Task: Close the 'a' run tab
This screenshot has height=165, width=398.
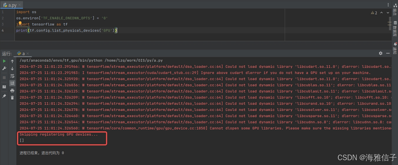Action: (x=28, y=54)
